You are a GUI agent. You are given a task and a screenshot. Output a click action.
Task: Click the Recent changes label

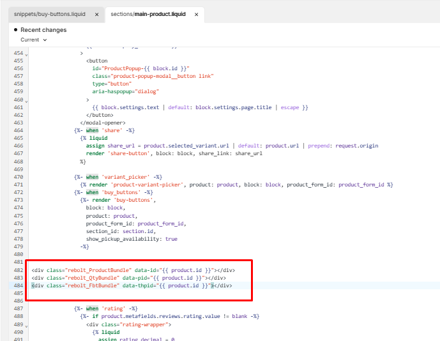(43, 30)
